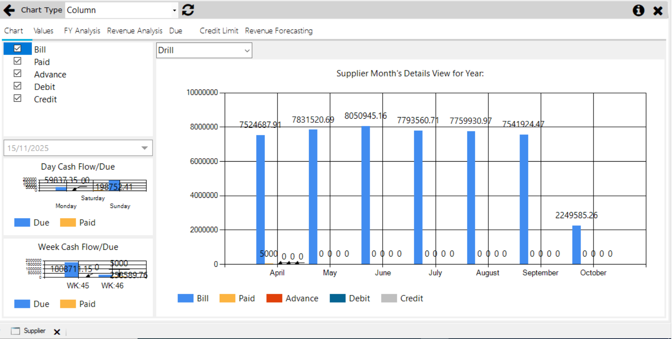The image size is (672, 339).
Task: Open the info icon in the top bar
Action: pos(638,11)
